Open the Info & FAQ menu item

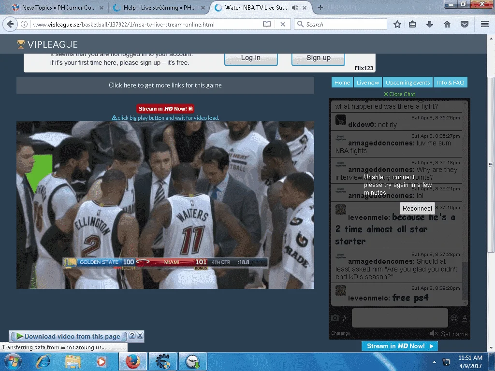(x=450, y=82)
